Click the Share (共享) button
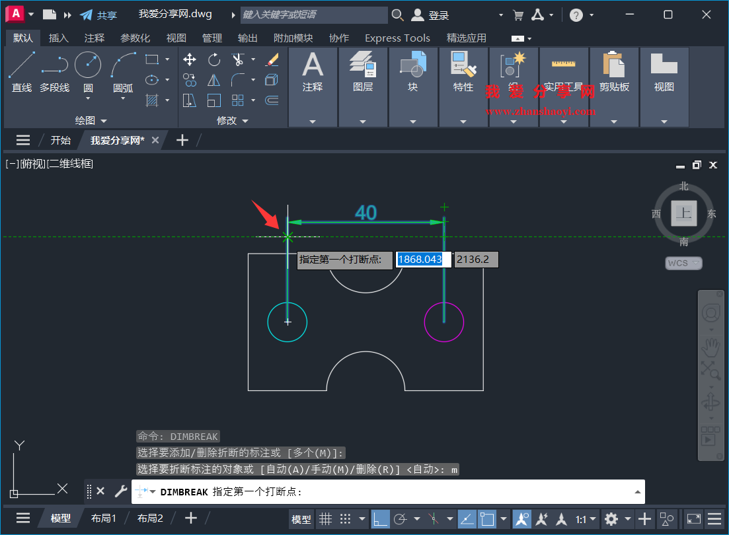The height and width of the screenshot is (535, 729). tap(98, 15)
